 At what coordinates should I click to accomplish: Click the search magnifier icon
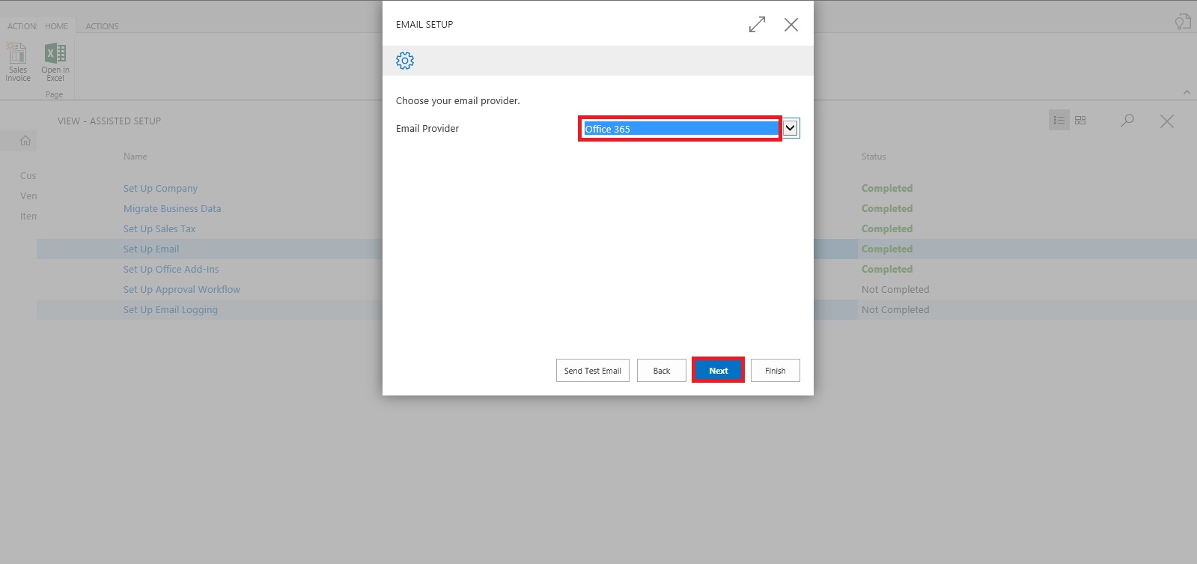click(1127, 121)
